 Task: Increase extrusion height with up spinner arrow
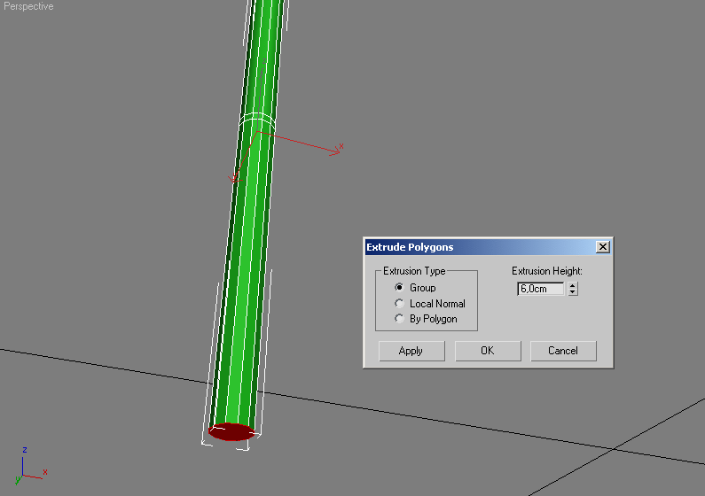click(573, 285)
